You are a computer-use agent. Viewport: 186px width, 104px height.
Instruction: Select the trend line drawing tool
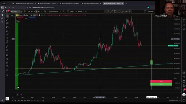click(x=7, y=20)
